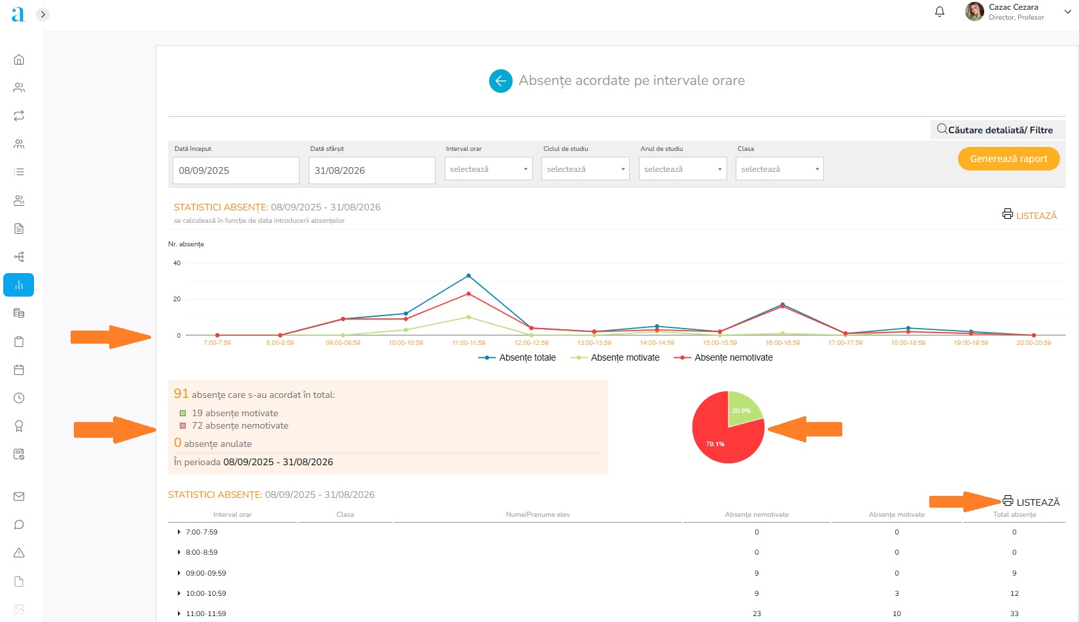Click the Dată început date field

click(236, 171)
